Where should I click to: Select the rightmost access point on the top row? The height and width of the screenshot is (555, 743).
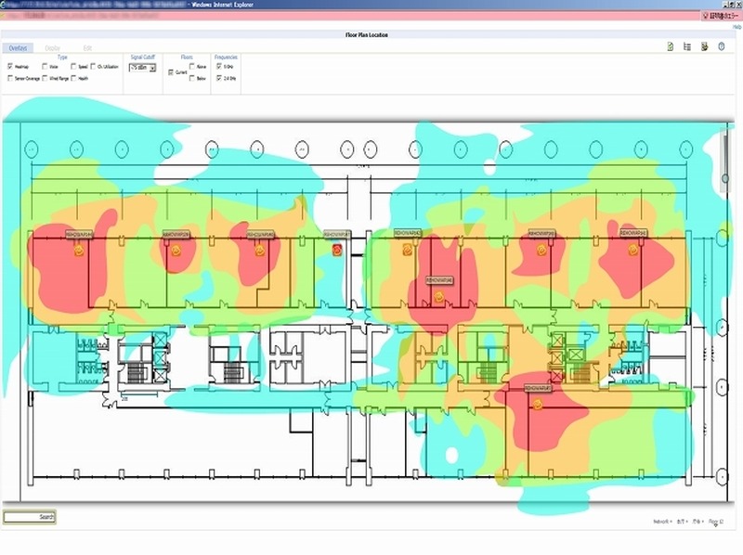click(632, 250)
